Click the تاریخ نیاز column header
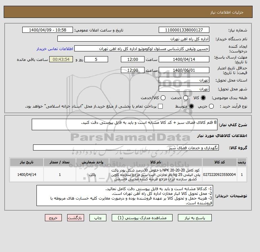The image size is (260, 252). coord(27,162)
